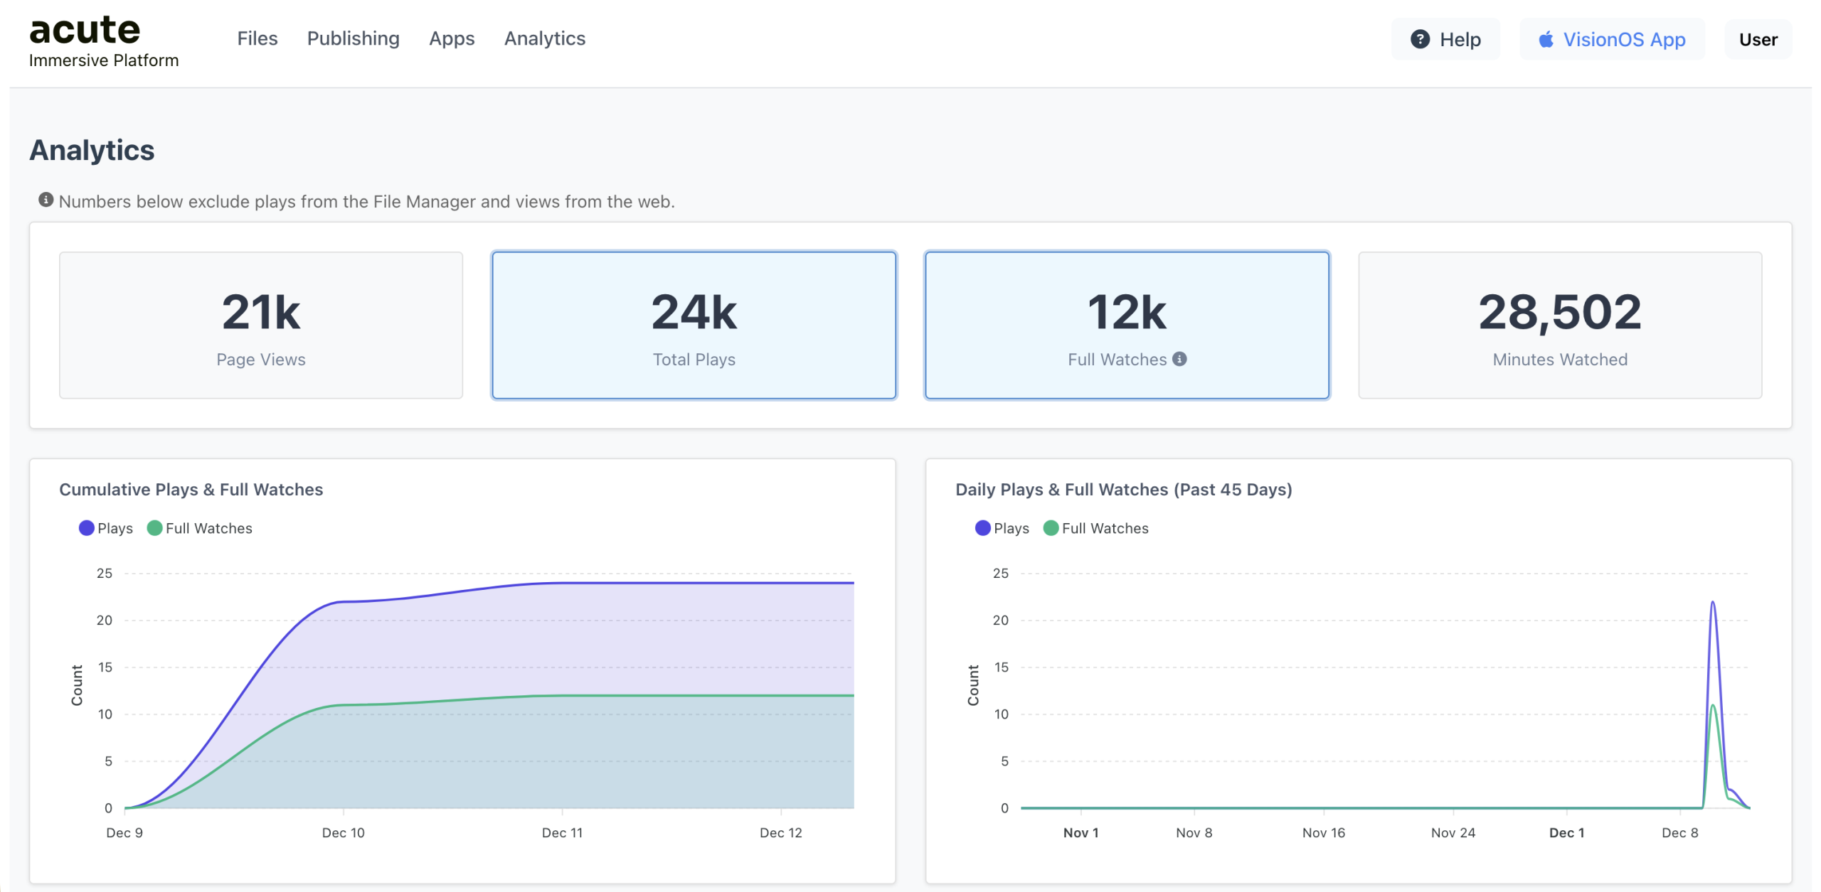The image size is (1821, 892).
Task: Toggle the 24k Total Plays card
Action: pyautogui.click(x=694, y=326)
